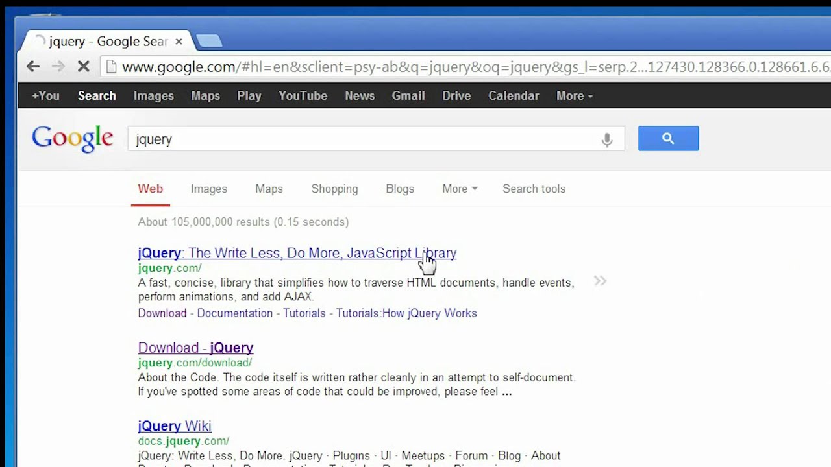Open Drive from the Google bar
Image resolution: width=831 pixels, height=467 pixels.
456,95
